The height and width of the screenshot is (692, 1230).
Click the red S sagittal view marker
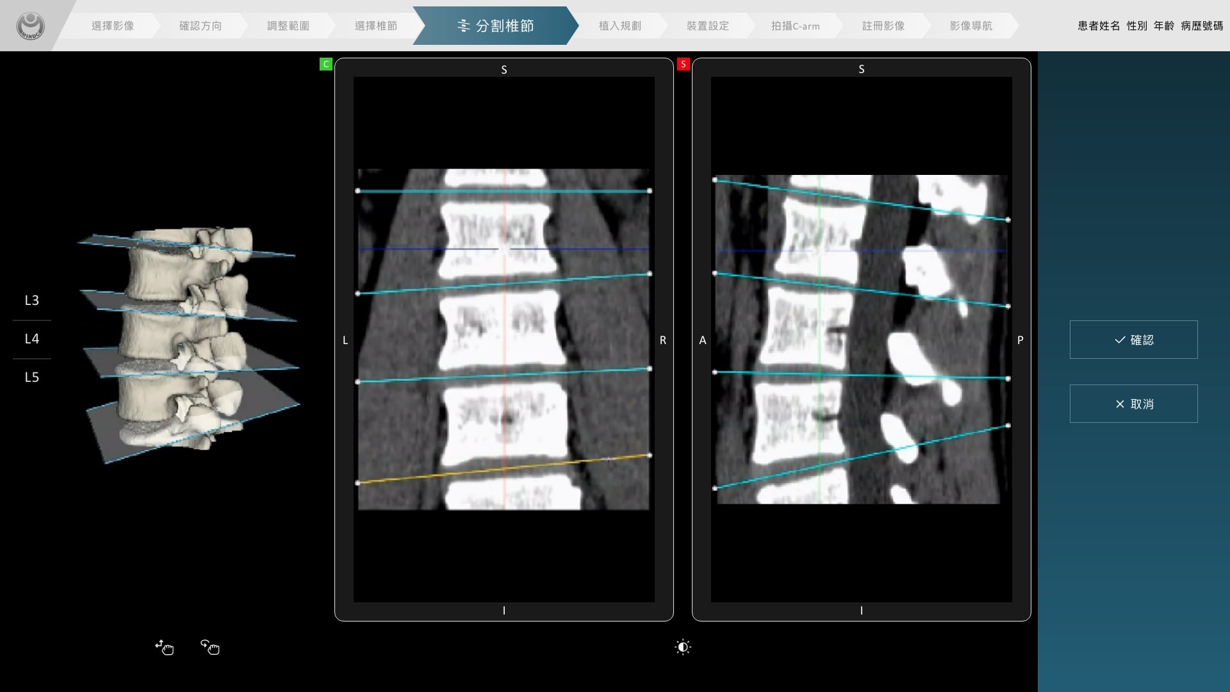pyautogui.click(x=683, y=64)
